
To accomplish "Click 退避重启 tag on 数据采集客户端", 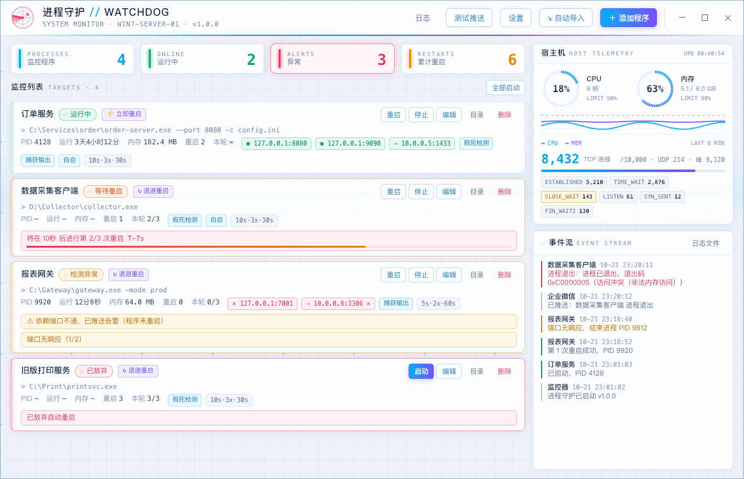I will pos(153,191).
